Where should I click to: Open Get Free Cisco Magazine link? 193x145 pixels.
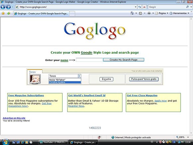[x=142, y=95]
